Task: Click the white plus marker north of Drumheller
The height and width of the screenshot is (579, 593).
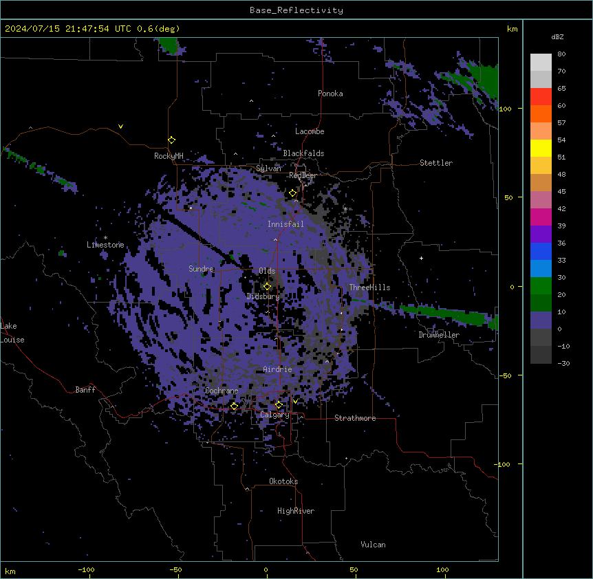Action: tap(421, 258)
